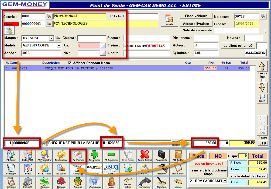Viewport: 271px width, 189px height.
Task: Open F3 Visualiser preview
Action: tap(61, 156)
